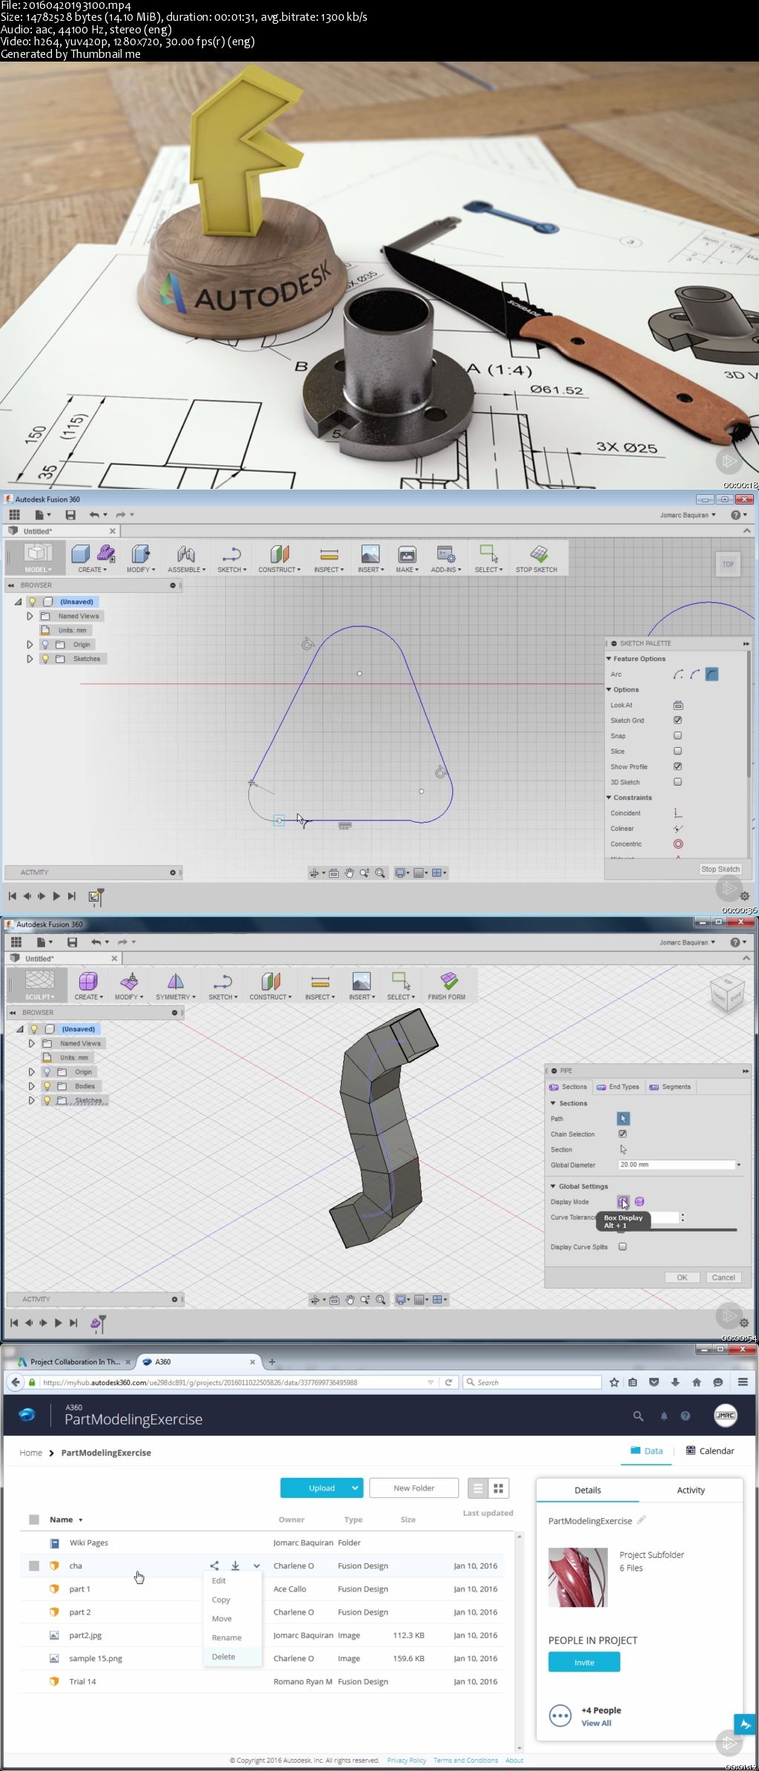759x1771 pixels.
Task: Click the A360 header search magnifier
Action: [x=638, y=1416]
